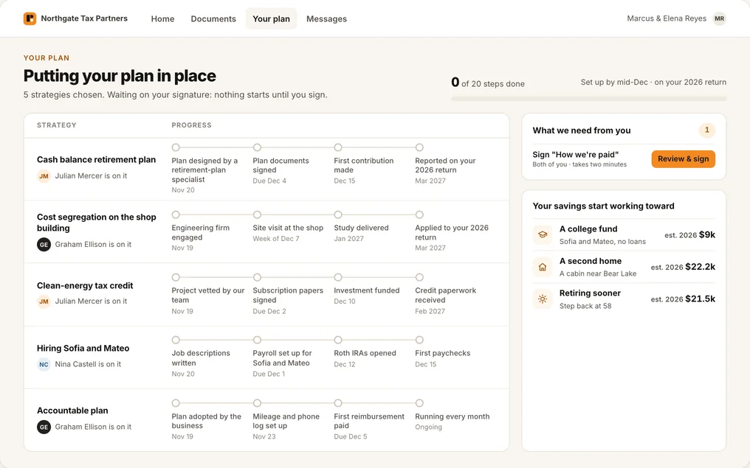
Task: Go to the Home tab
Action: tap(162, 18)
